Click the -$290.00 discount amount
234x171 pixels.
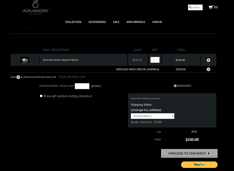(x=180, y=69)
